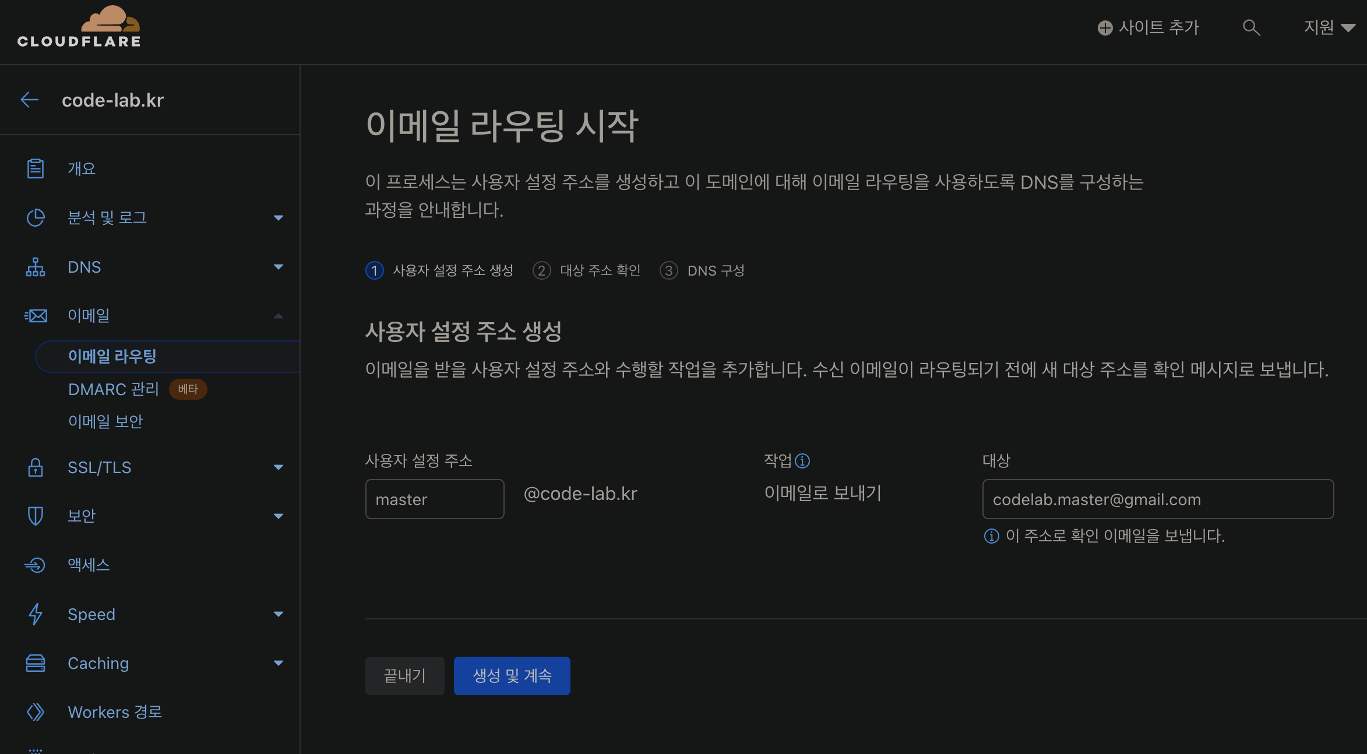Image resolution: width=1367 pixels, height=754 pixels.
Task: Click the Cloudflare logo
Action: click(80, 26)
